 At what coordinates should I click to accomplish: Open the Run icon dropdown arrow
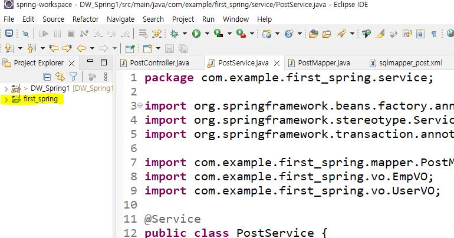point(207,34)
